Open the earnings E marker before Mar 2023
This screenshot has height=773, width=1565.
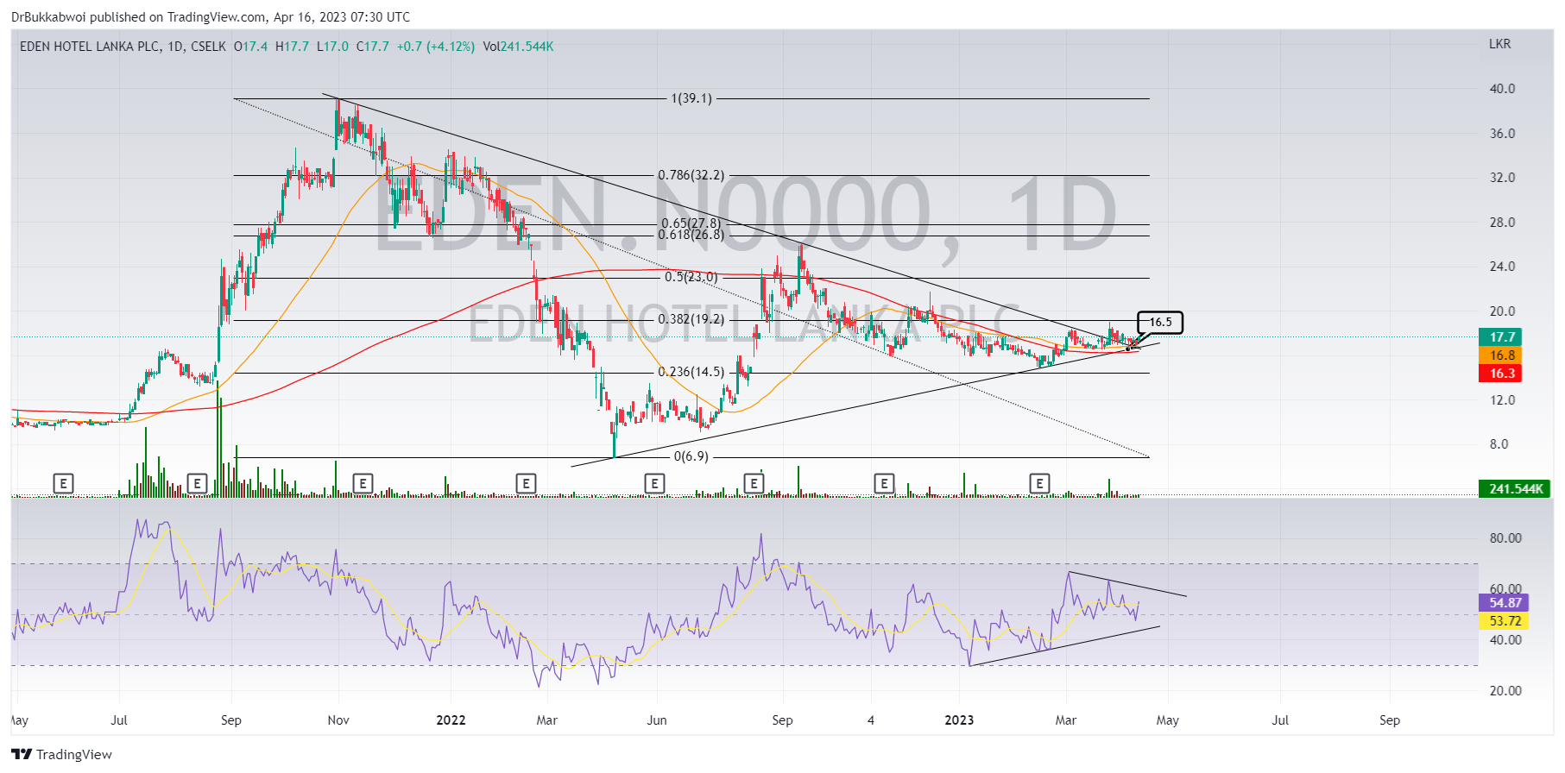coord(1040,483)
